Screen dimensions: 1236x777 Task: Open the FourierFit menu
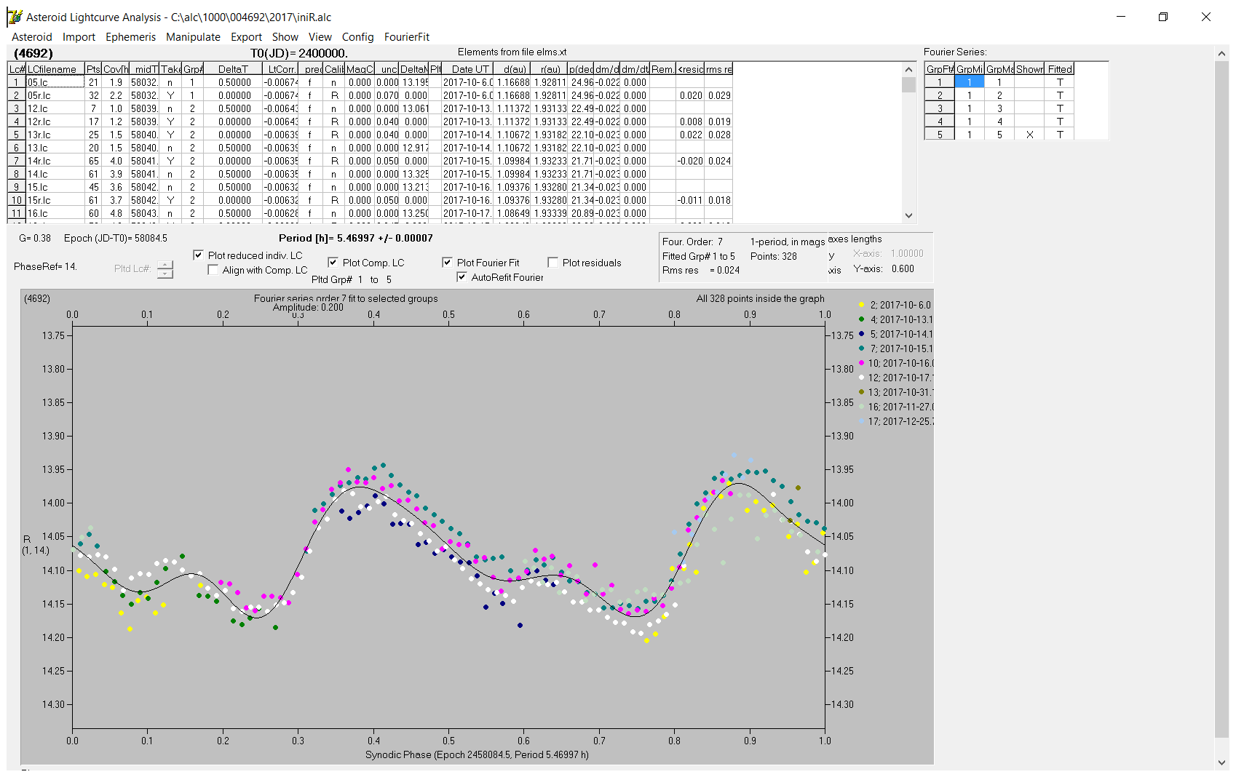click(x=407, y=37)
